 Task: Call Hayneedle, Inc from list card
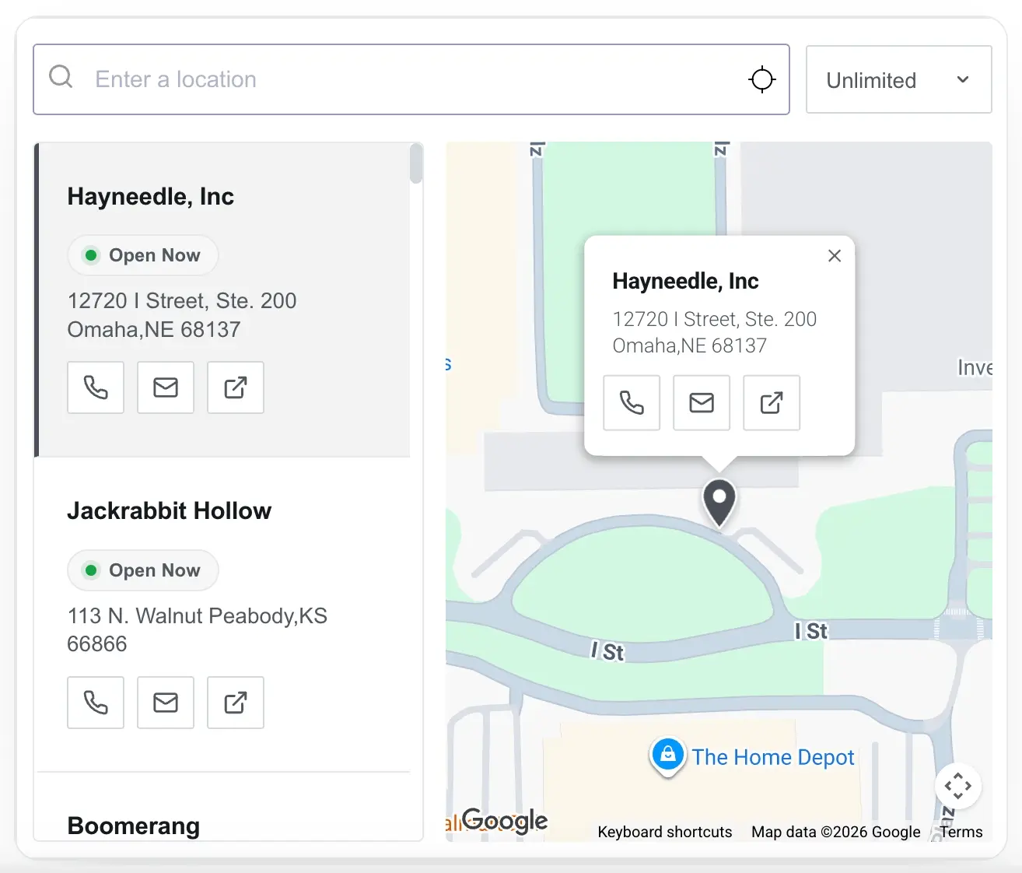[96, 387]
